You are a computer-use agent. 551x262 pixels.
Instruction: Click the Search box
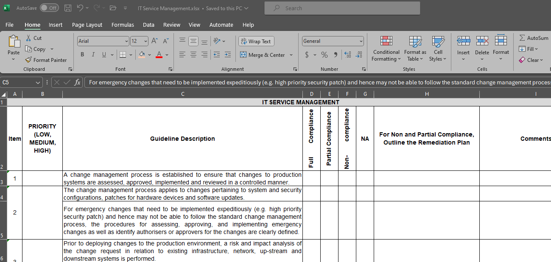coord(342,8)
